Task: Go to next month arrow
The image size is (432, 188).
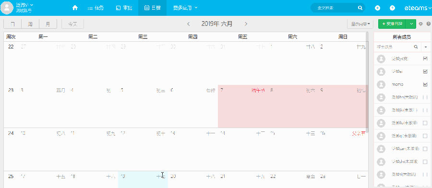Action: tap(246, 24)
